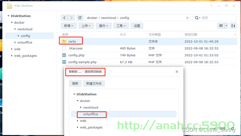This screenshot has width=241, height=136.
Task: Switch to list view mode icon
Action: (221, 26)
